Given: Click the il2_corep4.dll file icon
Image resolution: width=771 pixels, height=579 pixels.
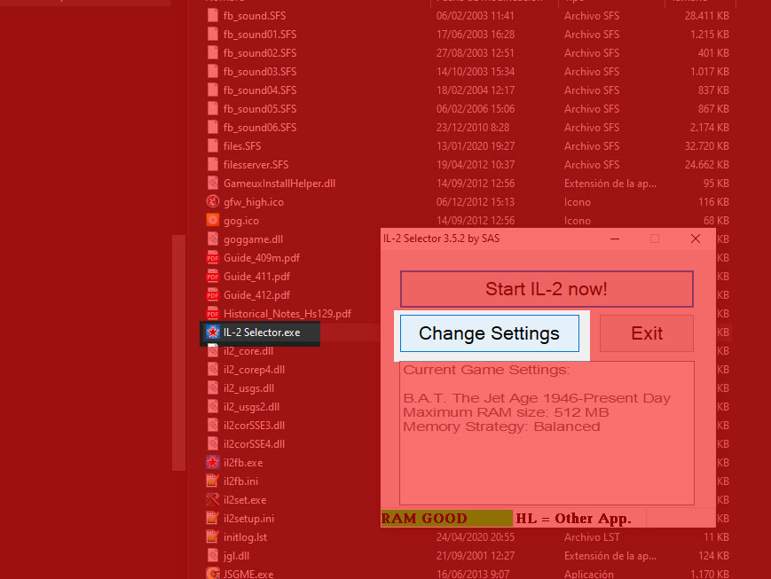Looking at the screenshot, I should click(x=212, y=370).
